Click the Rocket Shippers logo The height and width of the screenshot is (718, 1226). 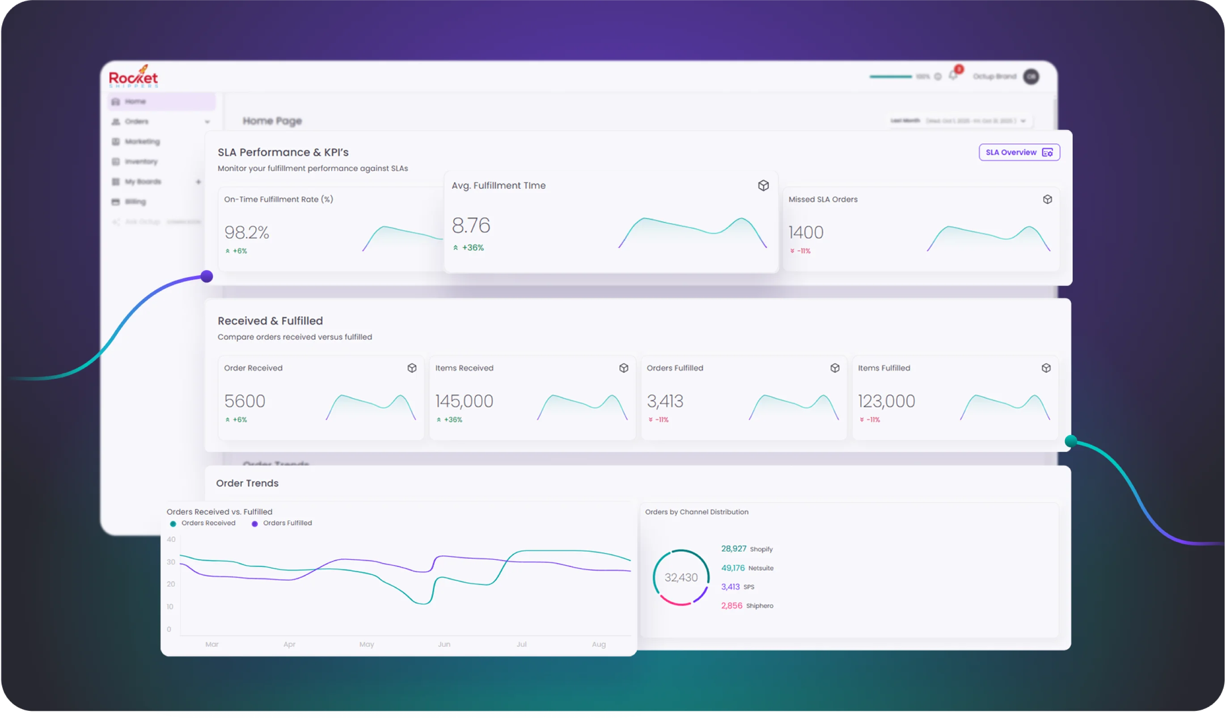(x=133, y=77)
